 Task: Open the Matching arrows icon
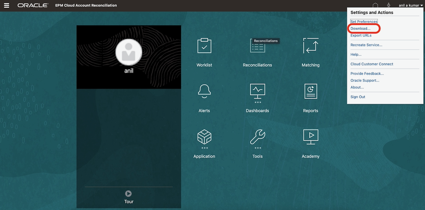[x=310, y=46]
